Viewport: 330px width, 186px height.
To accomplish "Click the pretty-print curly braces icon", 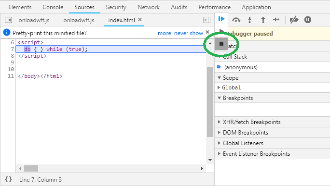I will [8, 179].
